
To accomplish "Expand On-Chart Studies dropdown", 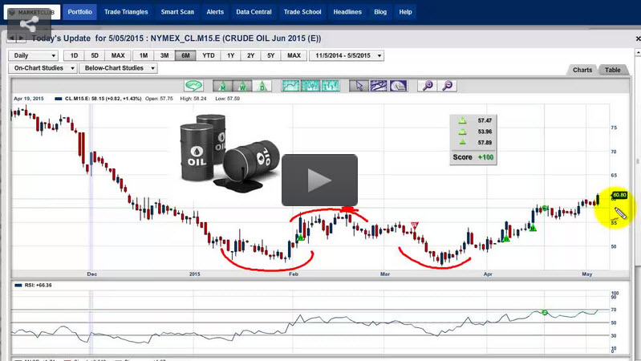I will click(x=43, y=68).
